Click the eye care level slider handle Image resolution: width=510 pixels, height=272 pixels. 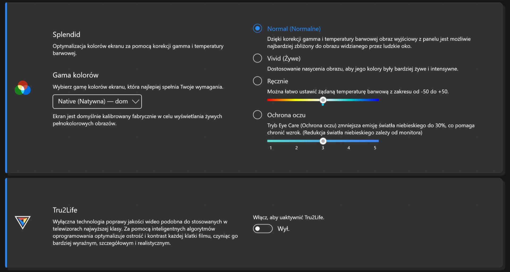(x=323, y=141)
